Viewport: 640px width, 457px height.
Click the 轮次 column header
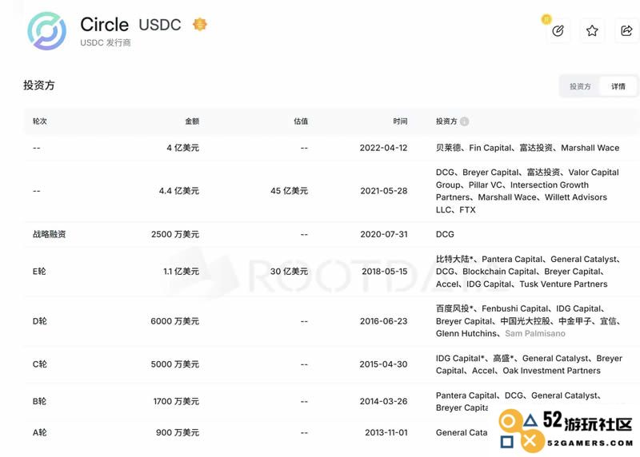tap(39, 121)
